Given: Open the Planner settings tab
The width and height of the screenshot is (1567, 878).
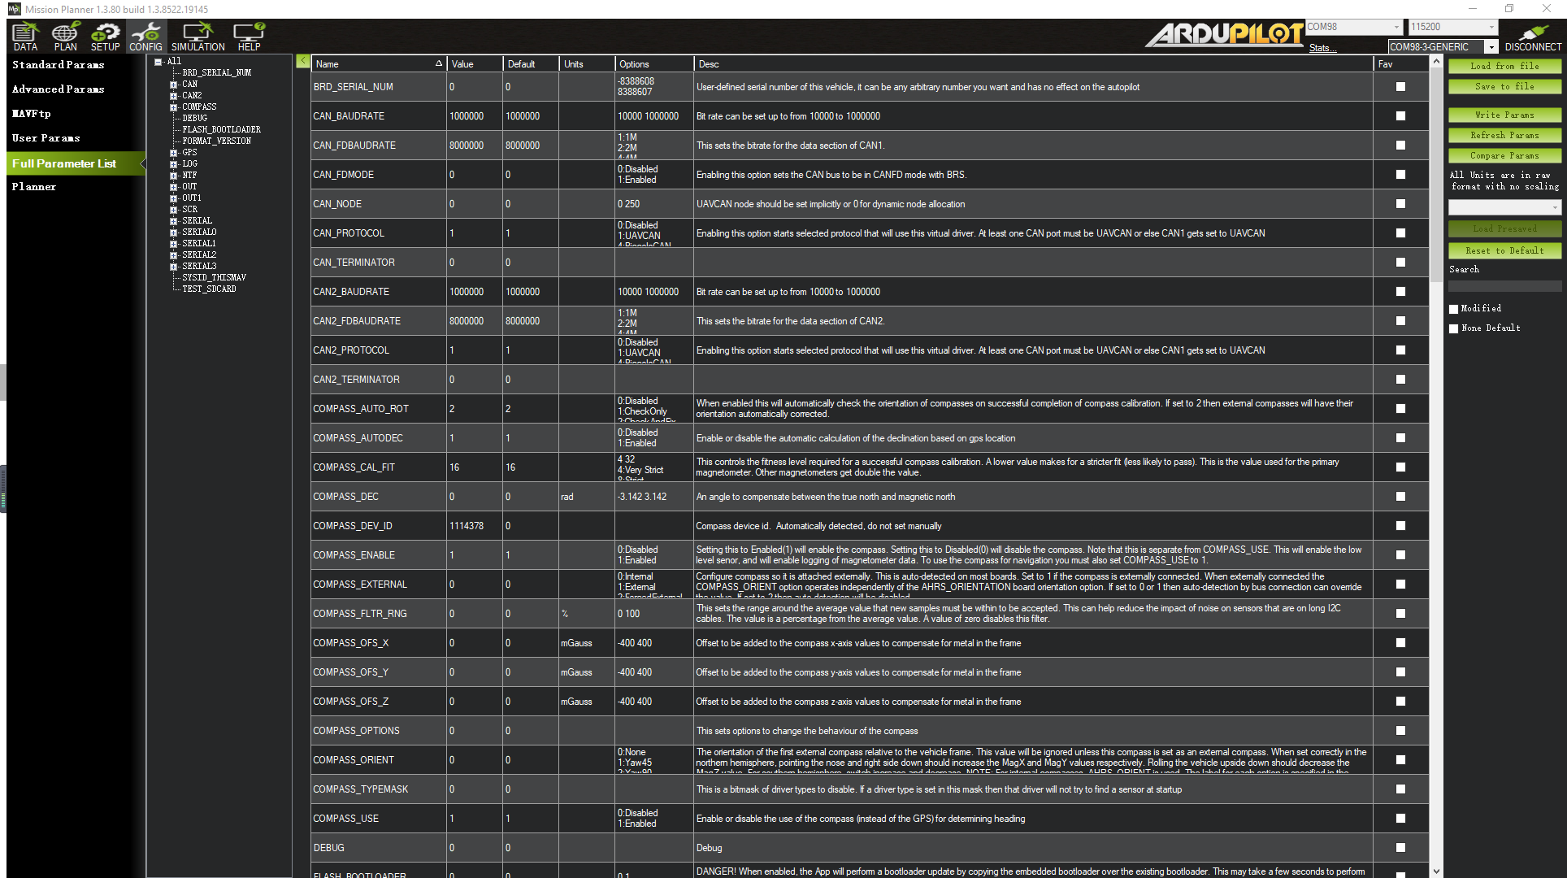Looking at the screenshot, I should [34, 187].
